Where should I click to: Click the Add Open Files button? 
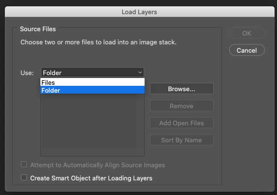point(182,123)
